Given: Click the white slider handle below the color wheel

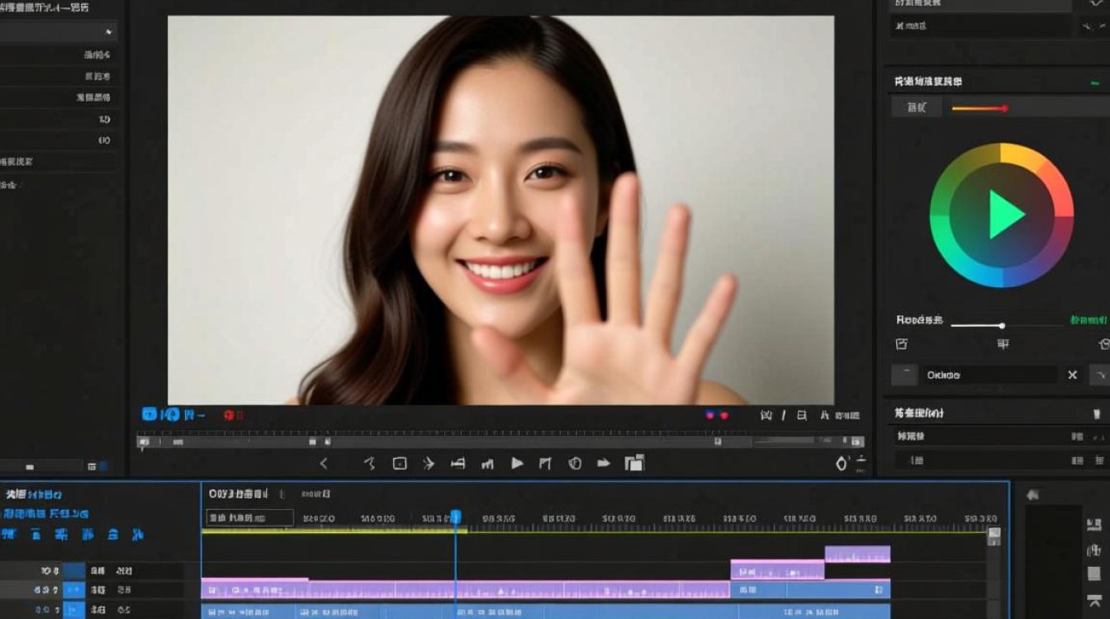Looking at the screenshot, I should 1002,326.
